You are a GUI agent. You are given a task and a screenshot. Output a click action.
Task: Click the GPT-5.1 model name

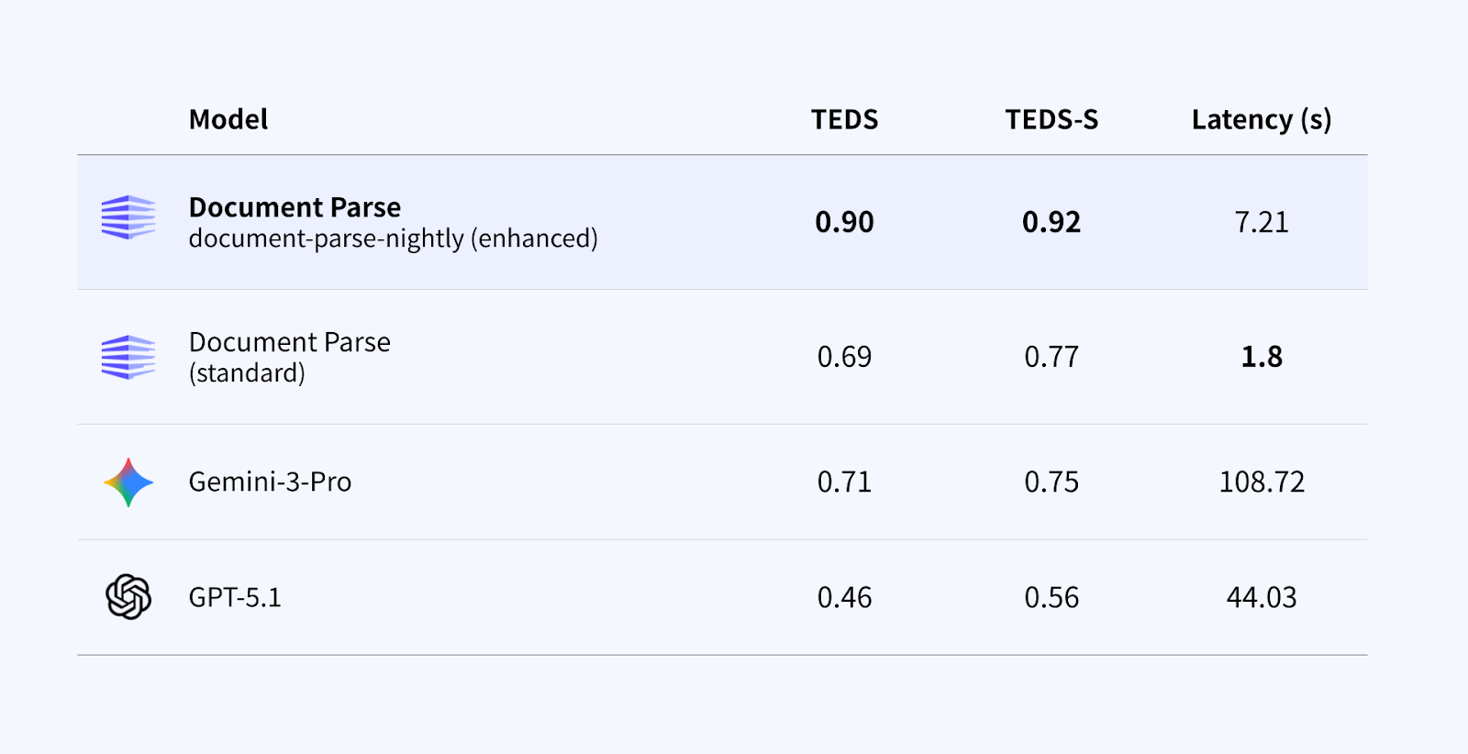click(x=235, y=598)
